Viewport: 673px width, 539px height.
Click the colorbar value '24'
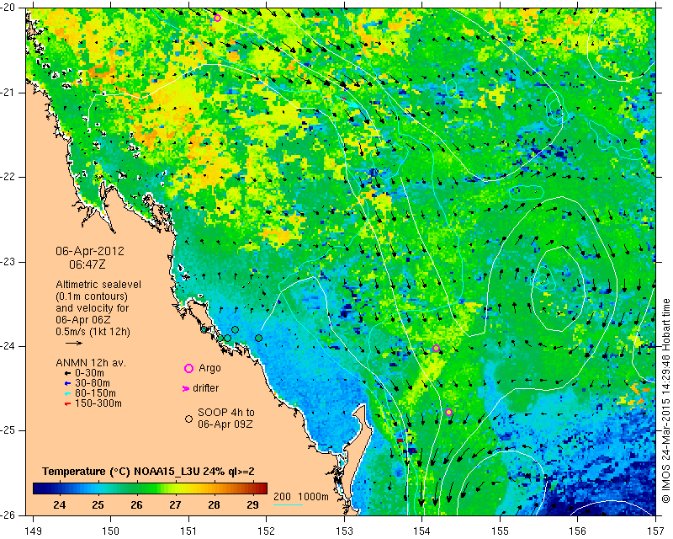(59, 505)
